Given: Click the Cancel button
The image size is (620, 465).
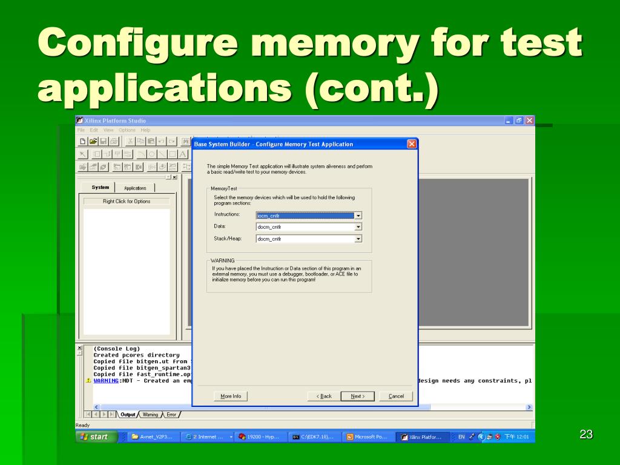Looking at the screenshot, I should coord(396,396).
